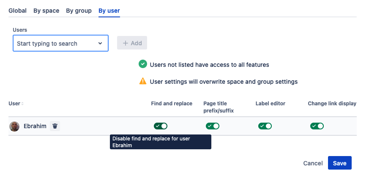Switch to the Global tab
Viewport: 369px width, 181px height.
(17, 11)
